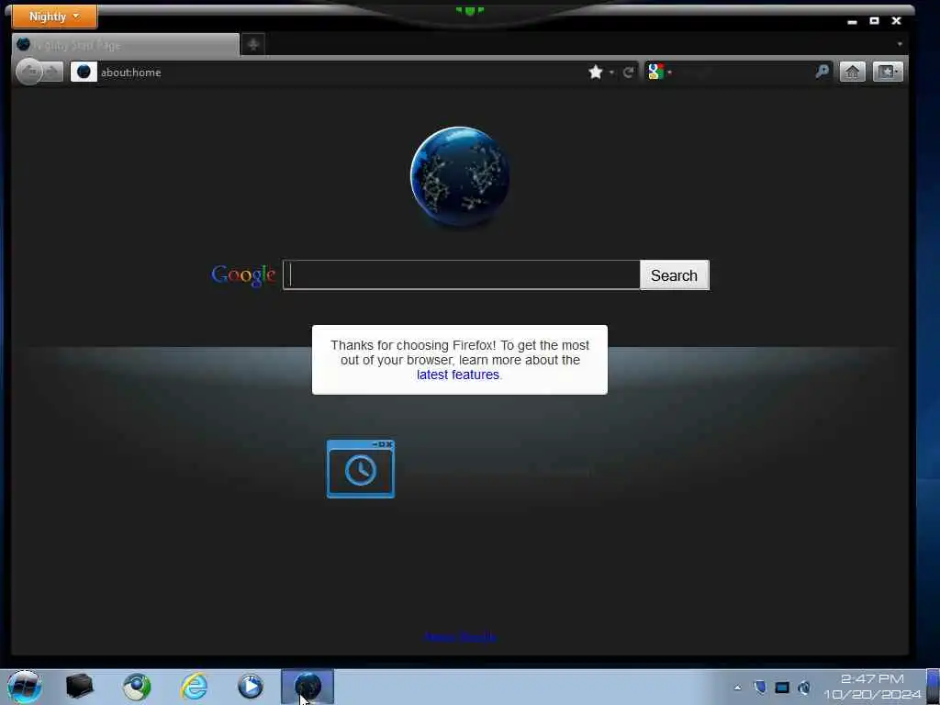
Task: Launch the green-ring browser taskbar icon
Action: tap(137, 687)
